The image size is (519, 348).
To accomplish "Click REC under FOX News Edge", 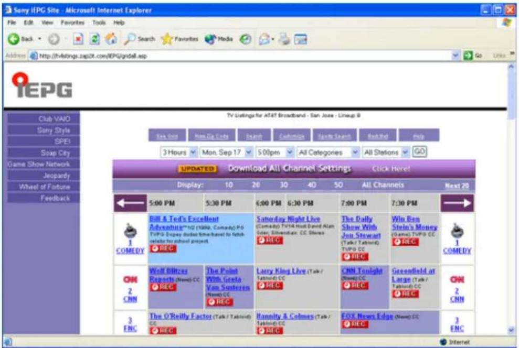I will 355,324.
